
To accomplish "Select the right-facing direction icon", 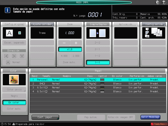I will tap(14, 56).
